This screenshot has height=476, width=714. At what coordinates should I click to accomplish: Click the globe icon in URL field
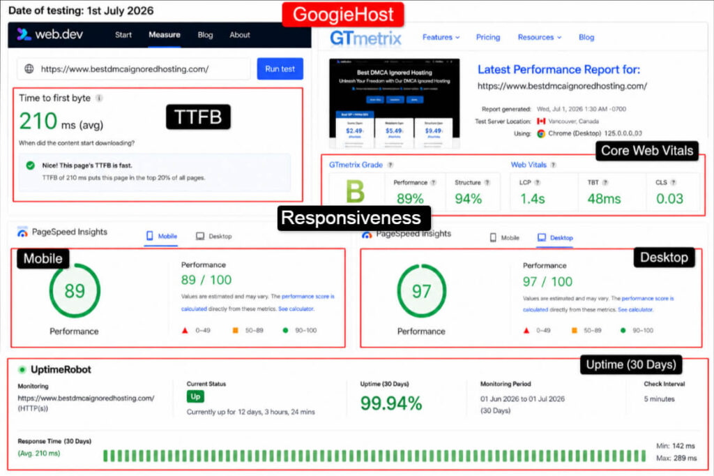pos(29,69)
